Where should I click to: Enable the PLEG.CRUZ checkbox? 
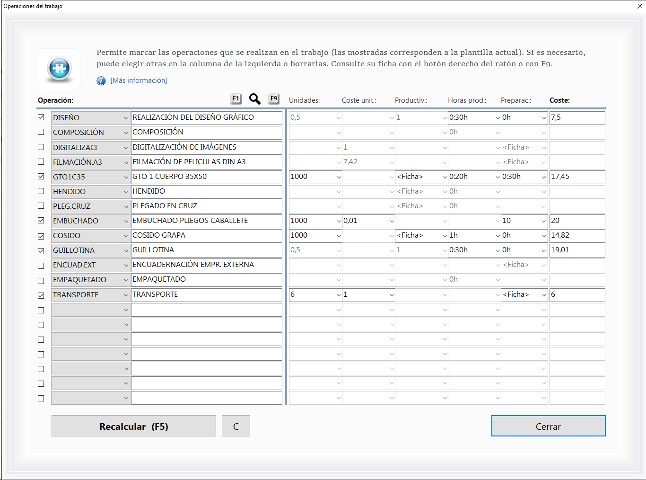coord(41,206)
